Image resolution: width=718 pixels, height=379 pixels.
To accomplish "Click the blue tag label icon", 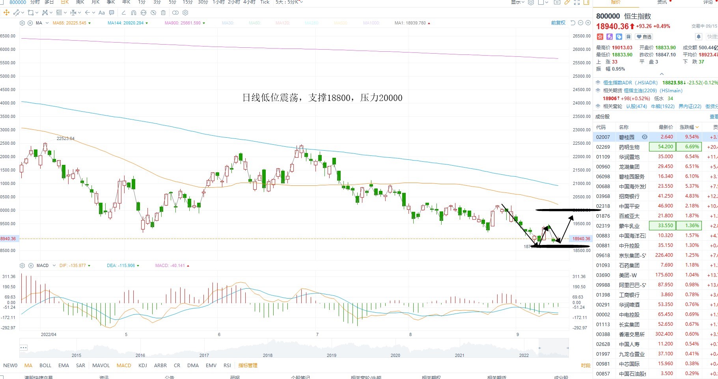I will click(619, 37).
